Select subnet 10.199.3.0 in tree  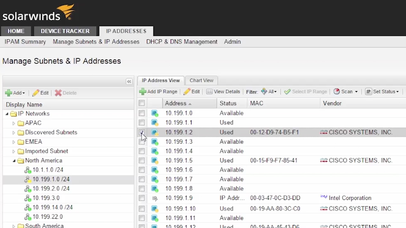[46, 198]
